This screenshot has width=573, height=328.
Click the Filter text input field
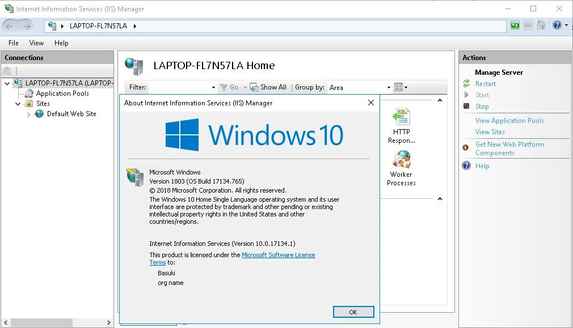pos(179,88)
